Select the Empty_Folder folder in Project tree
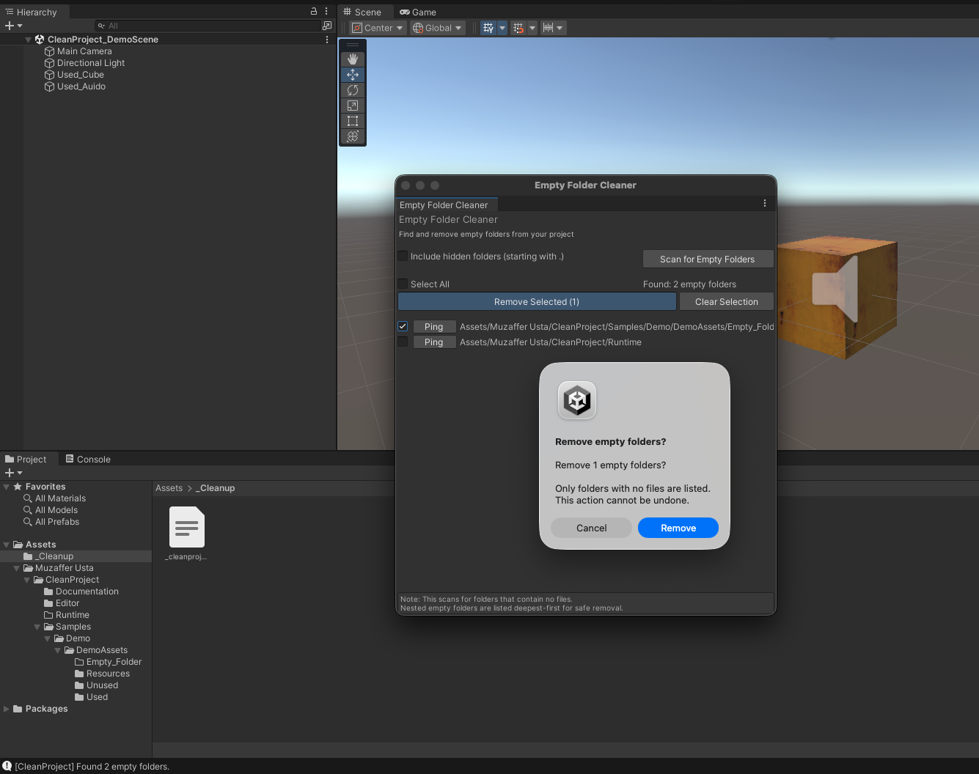This screenshot has width=979, height=774. [x=114, y=662]
